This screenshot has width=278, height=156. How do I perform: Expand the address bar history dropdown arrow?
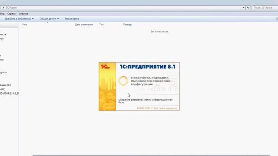tap(243, 8)
